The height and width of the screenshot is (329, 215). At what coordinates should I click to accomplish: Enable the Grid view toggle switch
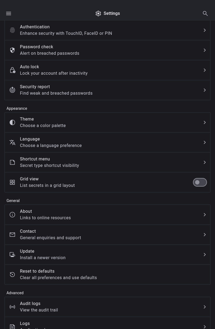[200, 182]
